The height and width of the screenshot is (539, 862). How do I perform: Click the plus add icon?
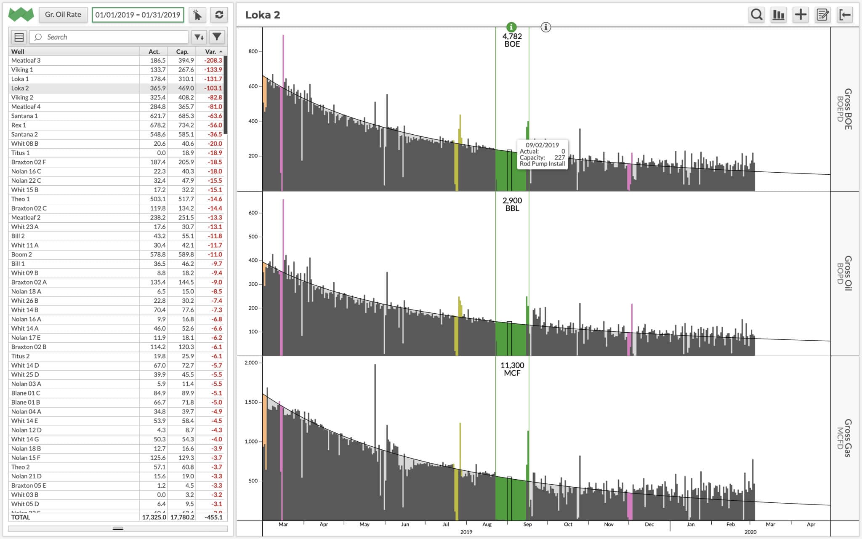tap(800, 15)
